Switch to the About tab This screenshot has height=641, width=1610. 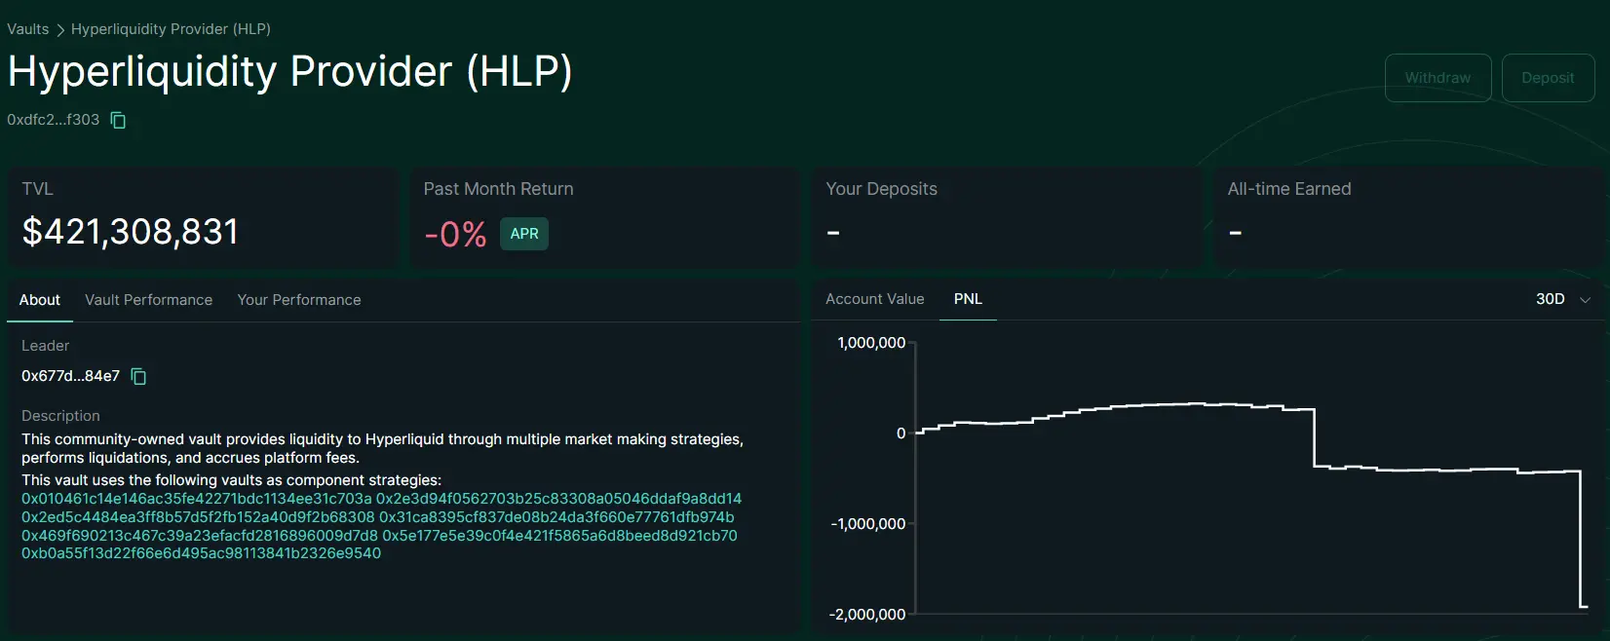40,300
